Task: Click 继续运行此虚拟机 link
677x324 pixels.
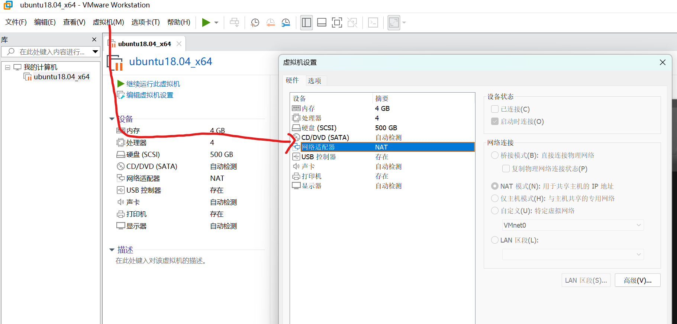Action: pos(153,84)
